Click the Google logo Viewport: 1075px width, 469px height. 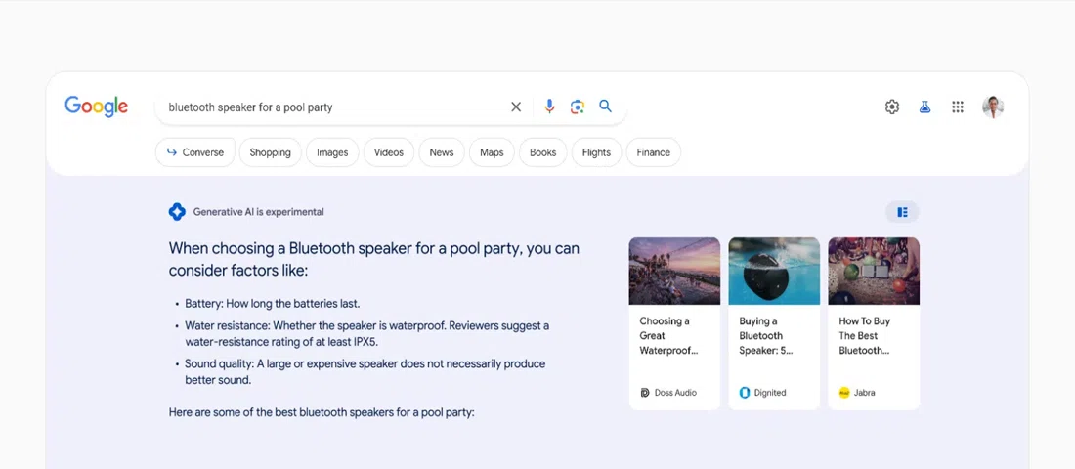click(96, 107)
